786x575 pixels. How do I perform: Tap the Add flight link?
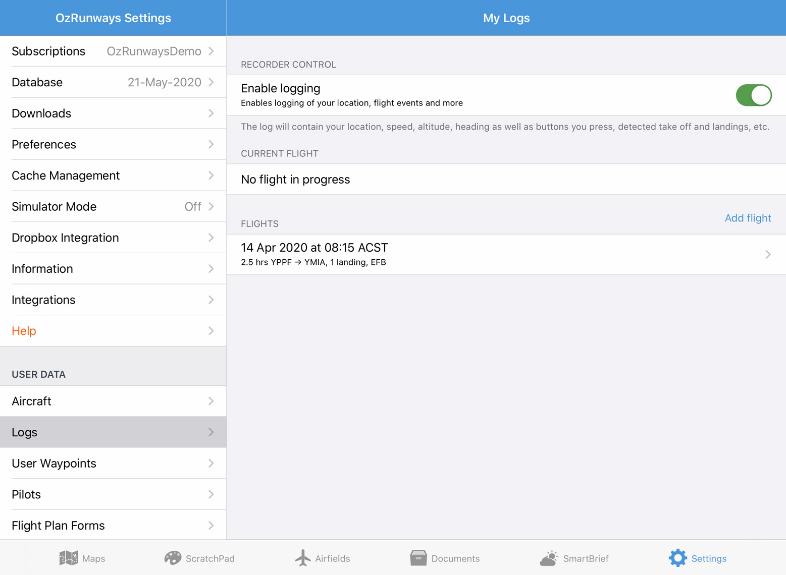pyautogui.click(x=748, y=218)
